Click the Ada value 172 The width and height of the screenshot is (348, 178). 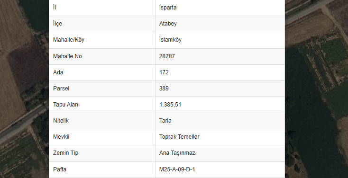164,72
